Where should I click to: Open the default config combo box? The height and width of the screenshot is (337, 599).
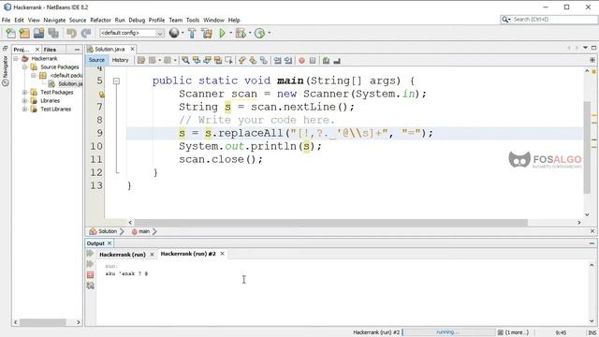[x=132, y=33]
